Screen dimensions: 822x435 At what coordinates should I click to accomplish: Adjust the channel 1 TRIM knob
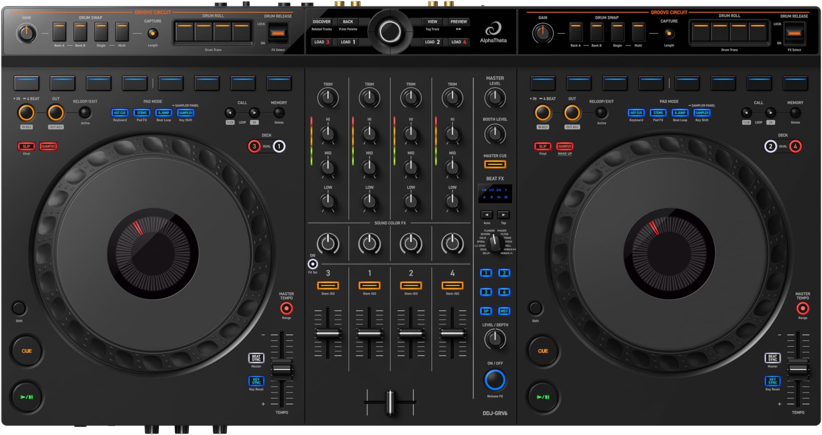pyautogui.click(x=369, y=98)
